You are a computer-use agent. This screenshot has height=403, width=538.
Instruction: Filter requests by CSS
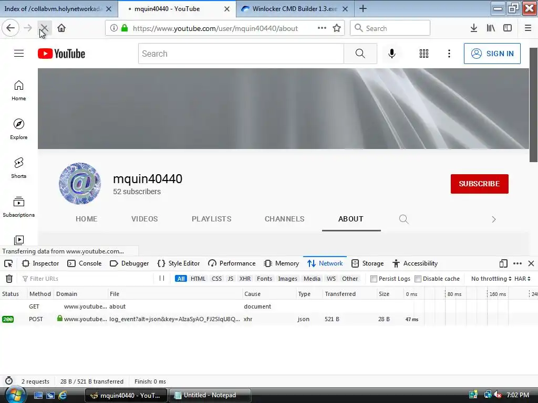coord(217,279)
